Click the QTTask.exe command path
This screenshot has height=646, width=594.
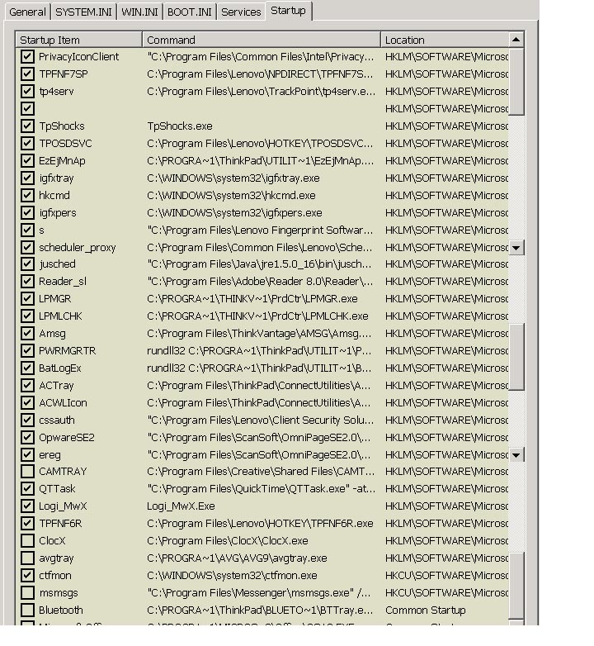(262, 488)
